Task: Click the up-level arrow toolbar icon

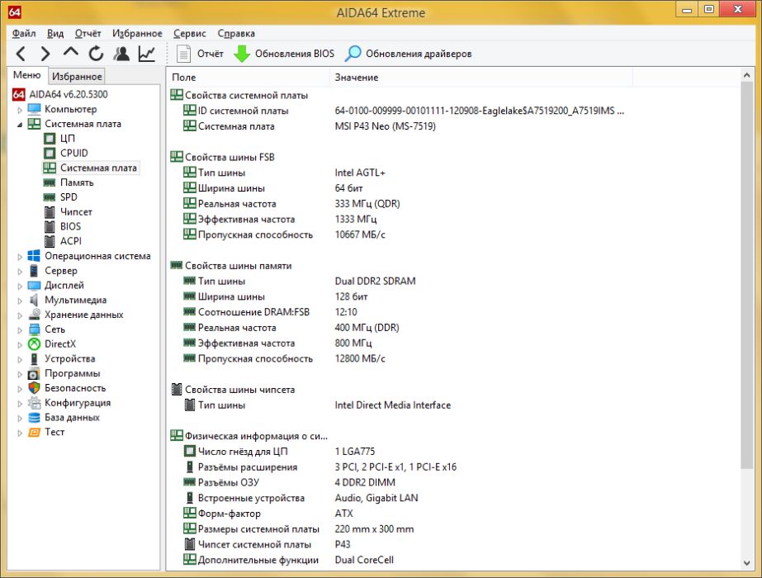Action: coord(71,53)
